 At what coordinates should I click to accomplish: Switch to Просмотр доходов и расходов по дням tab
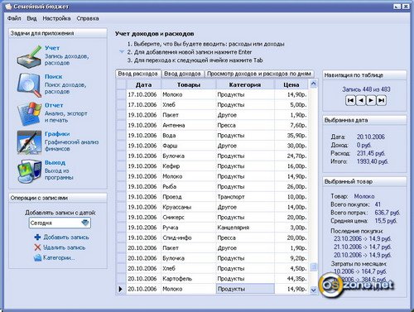[x=259, y=74]
